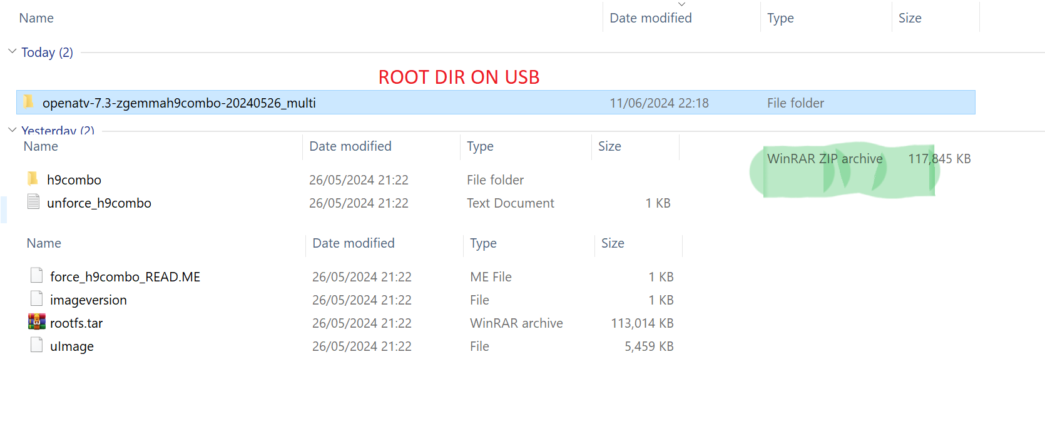Click the Date modified header above the h9combo row
The image size is (1045, 429).
[350, 146]
